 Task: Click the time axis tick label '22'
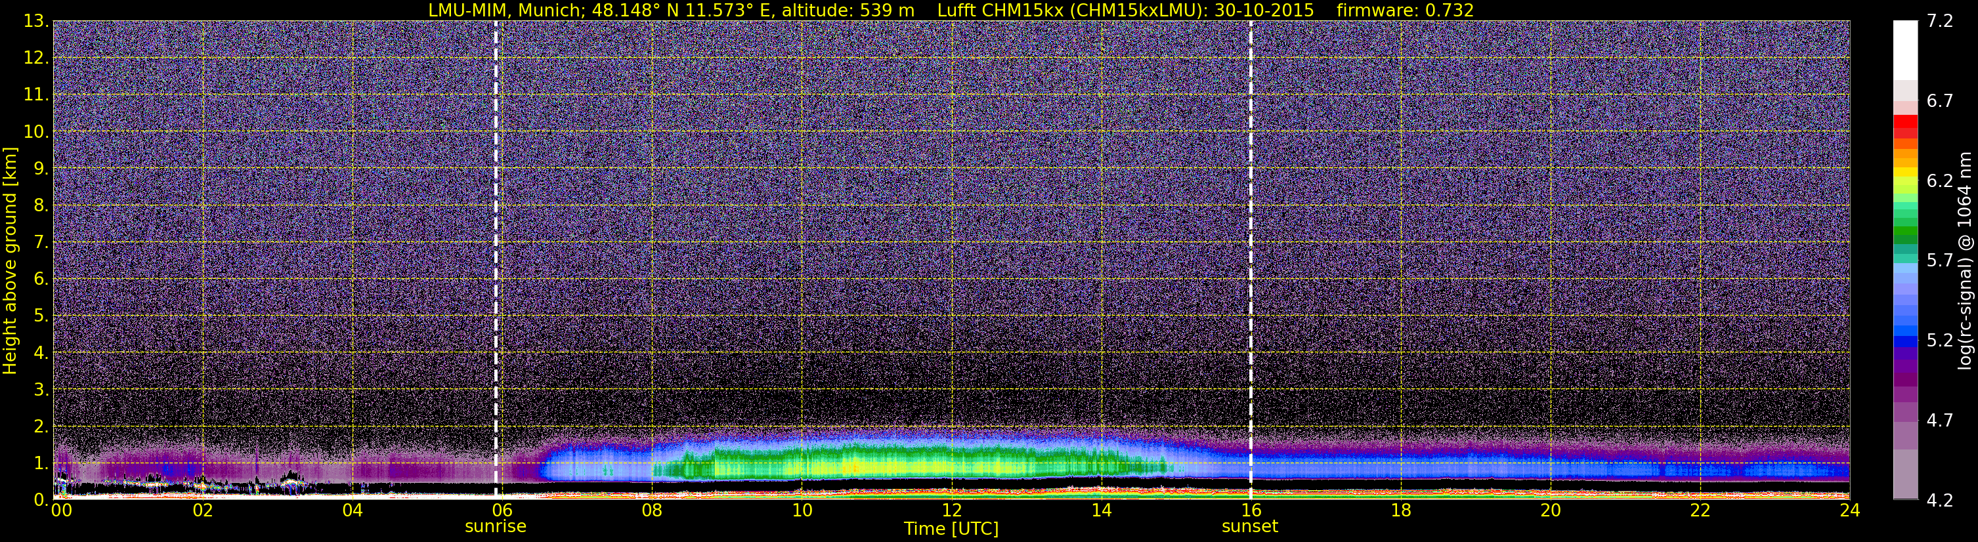point(1700,511)
